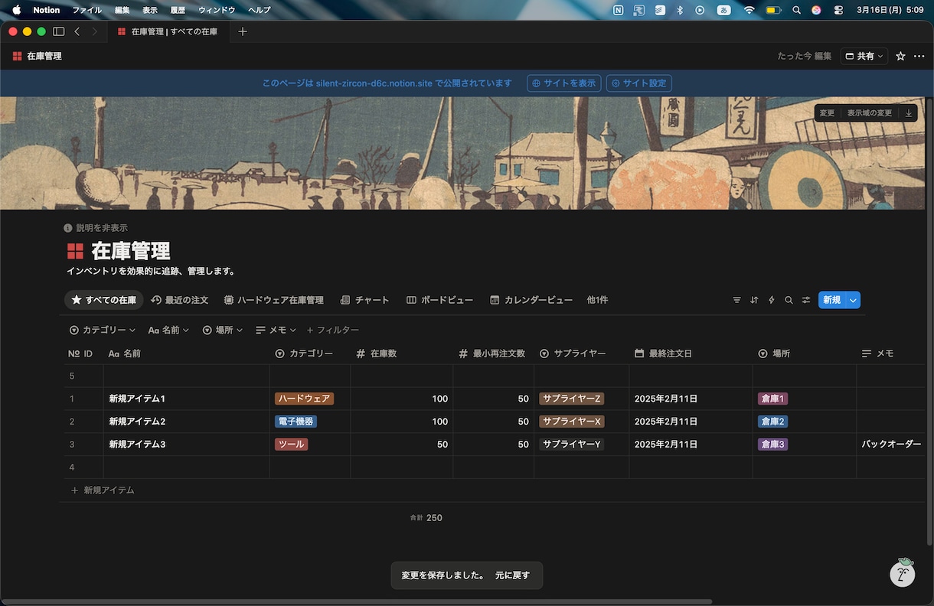Open the 共有 share dropdown
Image resolution: width=934 pixels, height=606 pixels.
coord(864,56)
